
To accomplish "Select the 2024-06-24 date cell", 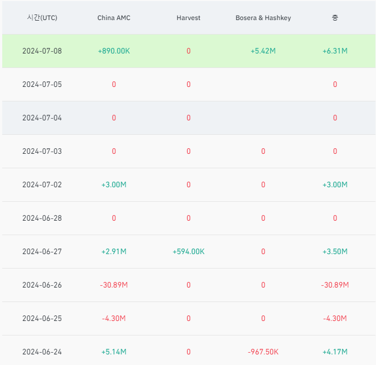I will point(42,352).
